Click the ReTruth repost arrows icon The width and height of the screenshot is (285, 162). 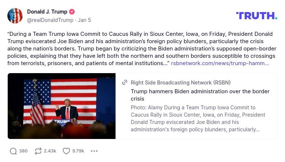[38, 151]
